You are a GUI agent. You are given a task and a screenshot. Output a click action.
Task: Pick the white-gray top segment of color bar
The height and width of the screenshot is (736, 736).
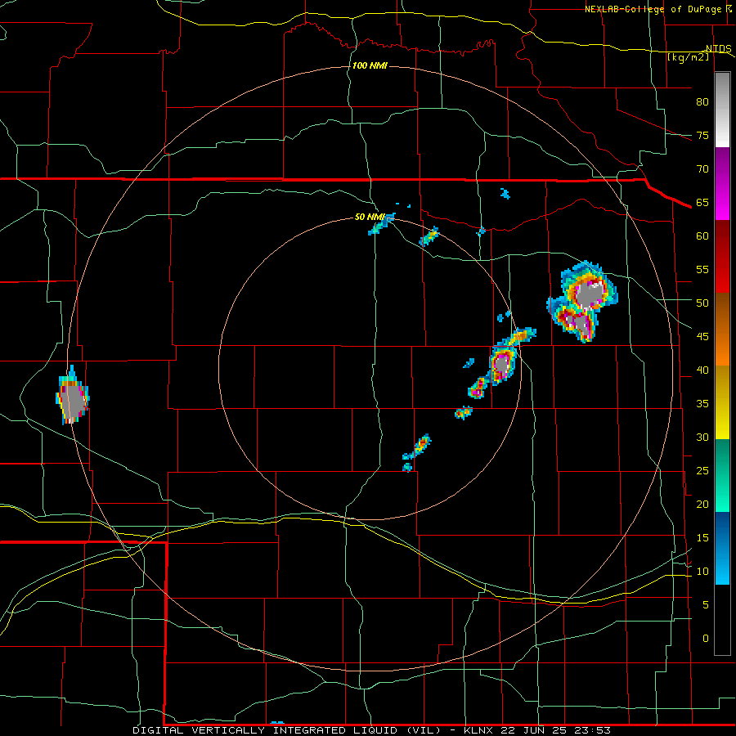tap(722, 110)
